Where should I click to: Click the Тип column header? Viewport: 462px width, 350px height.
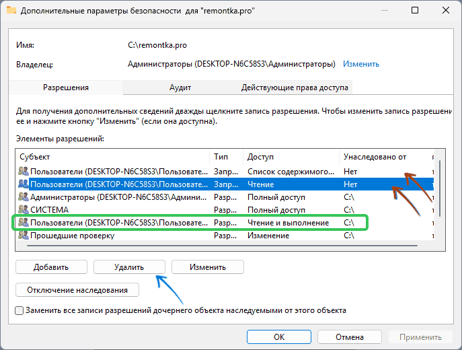226,157
